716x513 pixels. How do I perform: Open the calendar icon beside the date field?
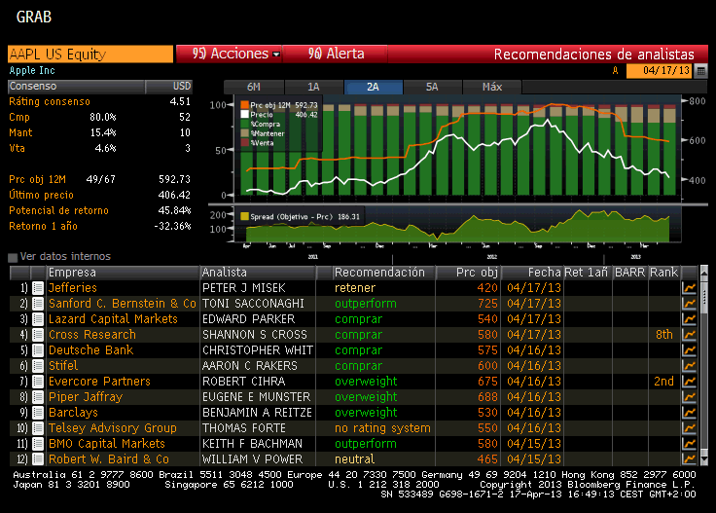pos(700,71)
